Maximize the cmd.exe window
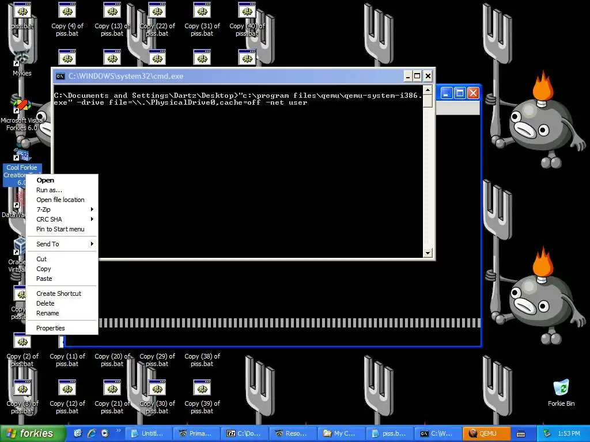This screenshot has height=442, width=590. tap(417, 77)
